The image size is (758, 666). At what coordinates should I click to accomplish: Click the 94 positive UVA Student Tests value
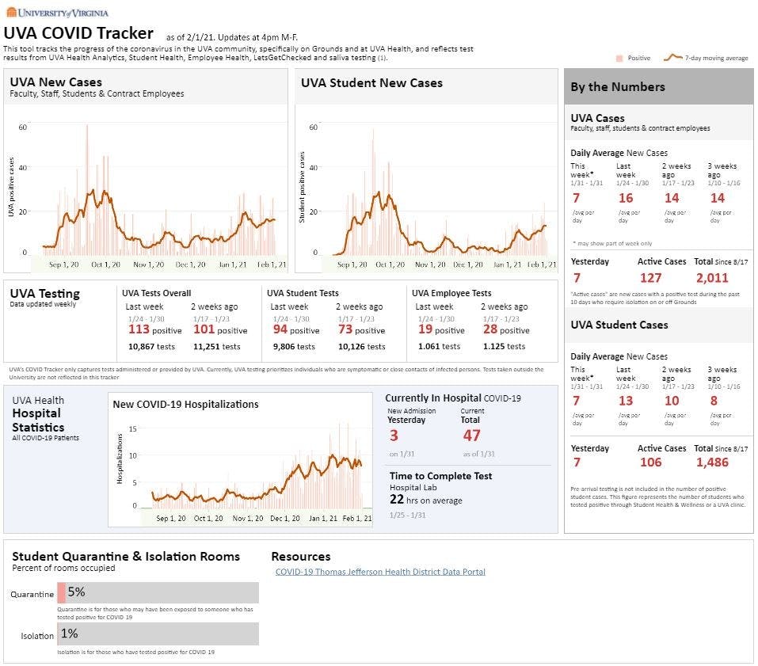pos(280,330)
